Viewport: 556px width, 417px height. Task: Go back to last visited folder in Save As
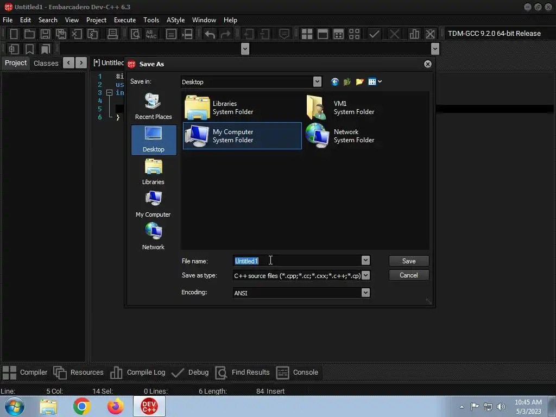click(x=334, y=82)
